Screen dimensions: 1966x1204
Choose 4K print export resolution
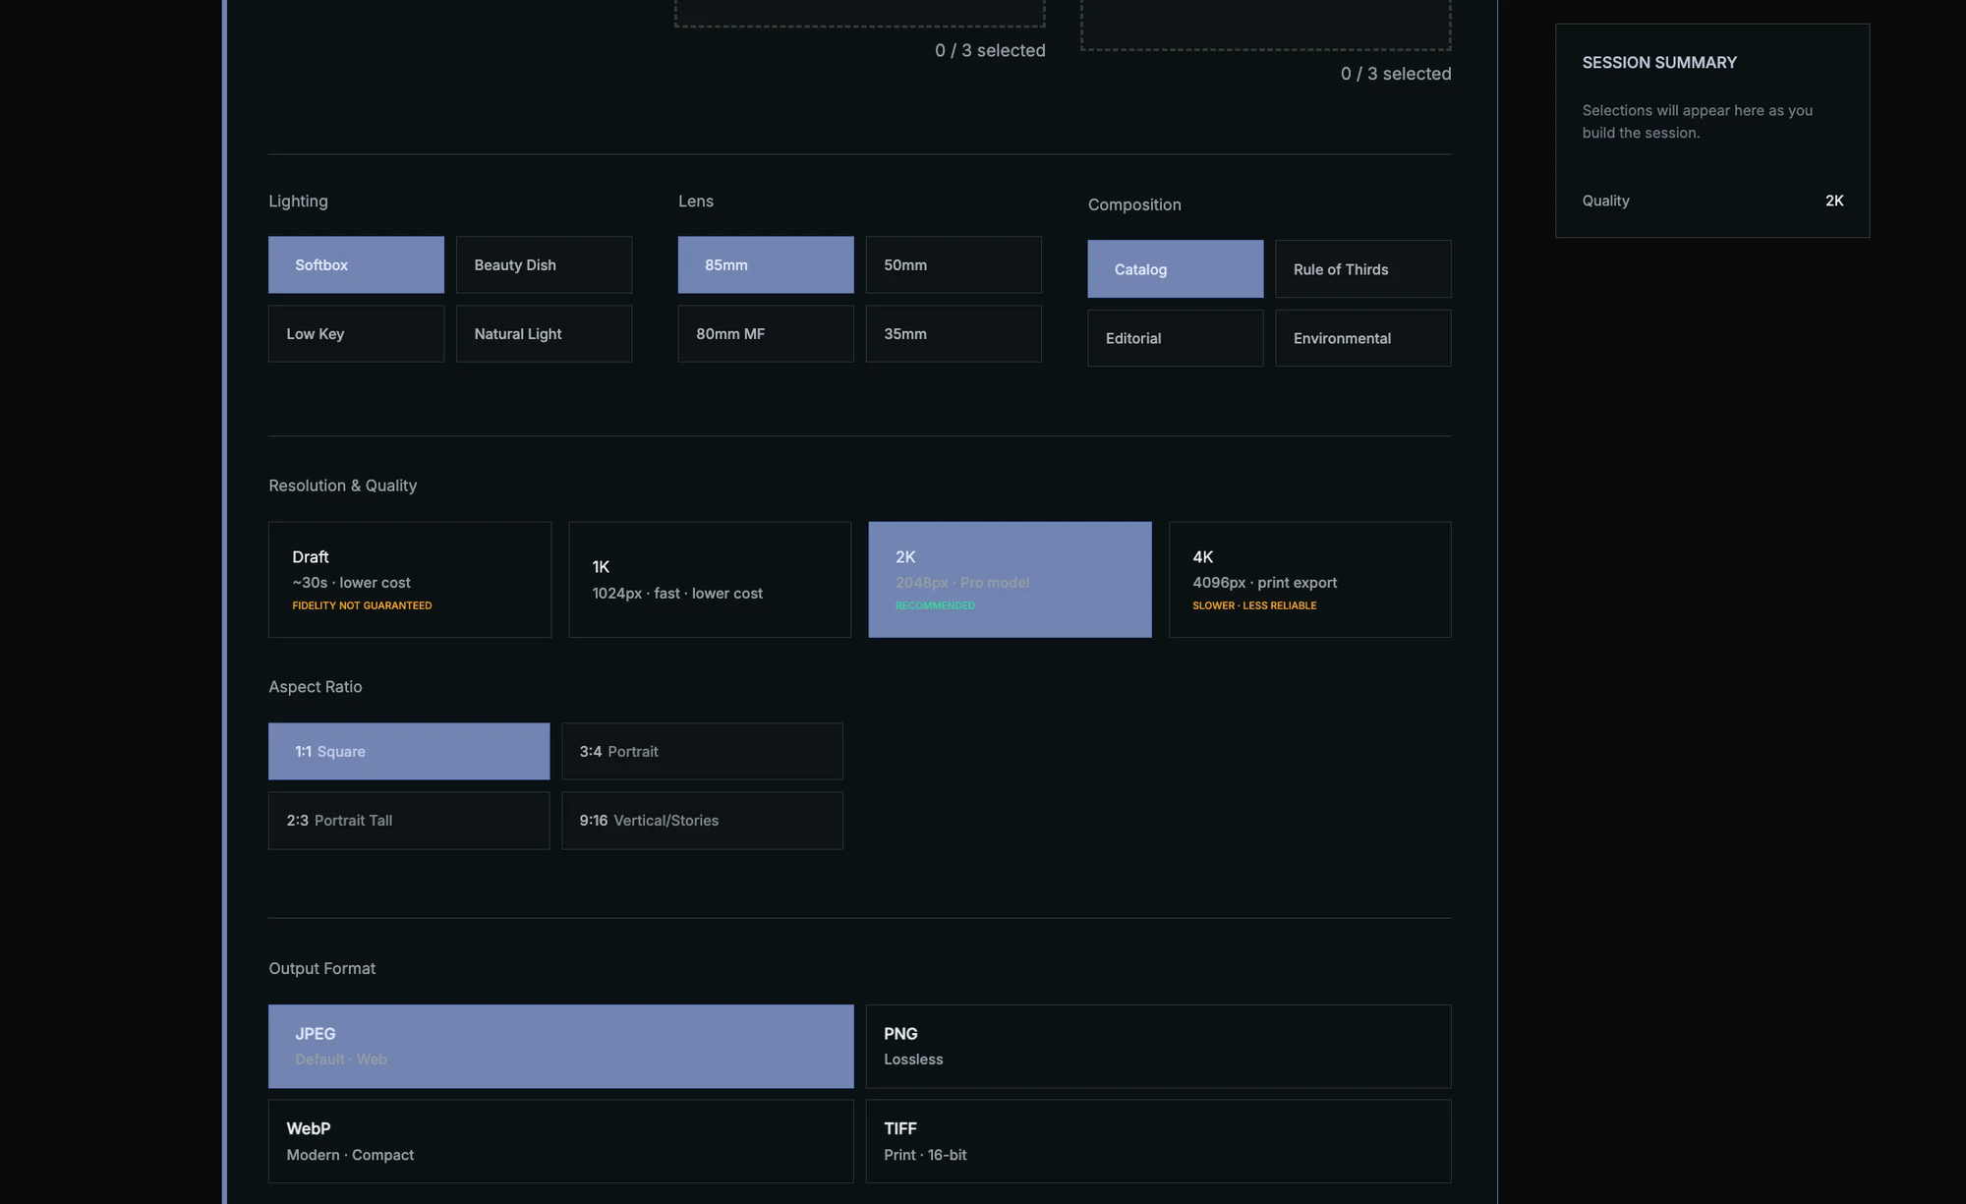click(1310, 580)
